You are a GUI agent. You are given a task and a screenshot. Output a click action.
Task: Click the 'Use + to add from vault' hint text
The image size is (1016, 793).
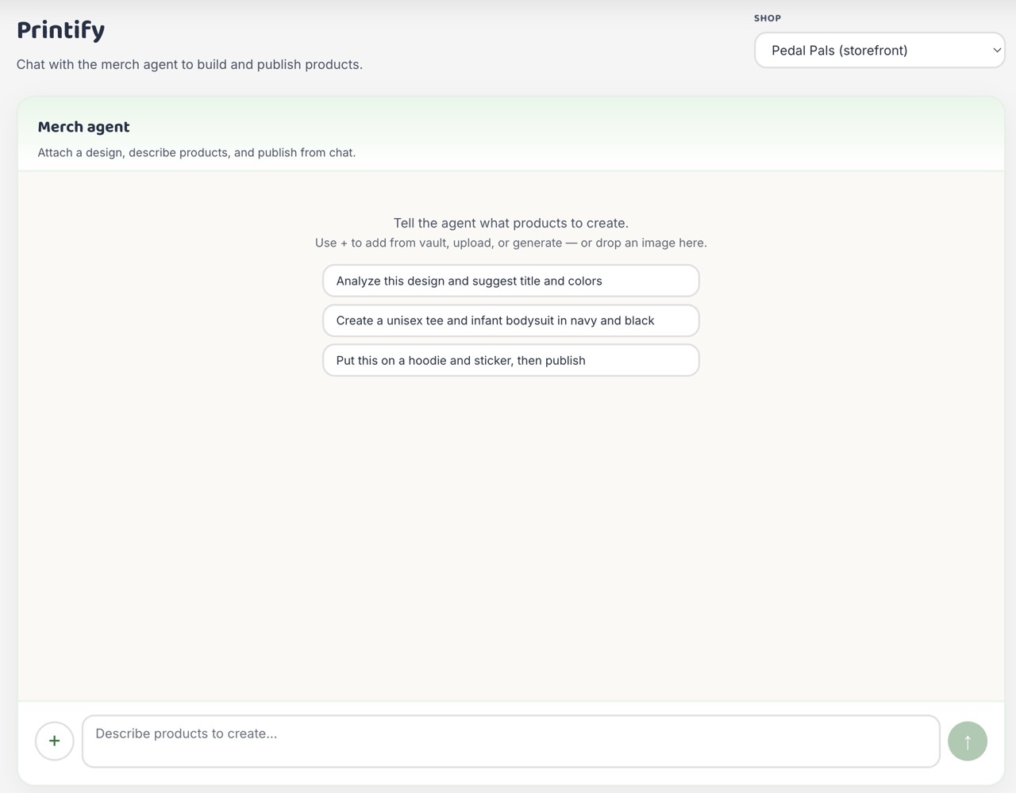pos(510,243)
